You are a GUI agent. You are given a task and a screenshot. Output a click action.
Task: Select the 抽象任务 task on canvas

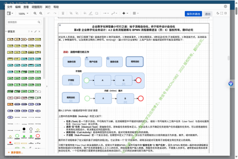(72, 62)
